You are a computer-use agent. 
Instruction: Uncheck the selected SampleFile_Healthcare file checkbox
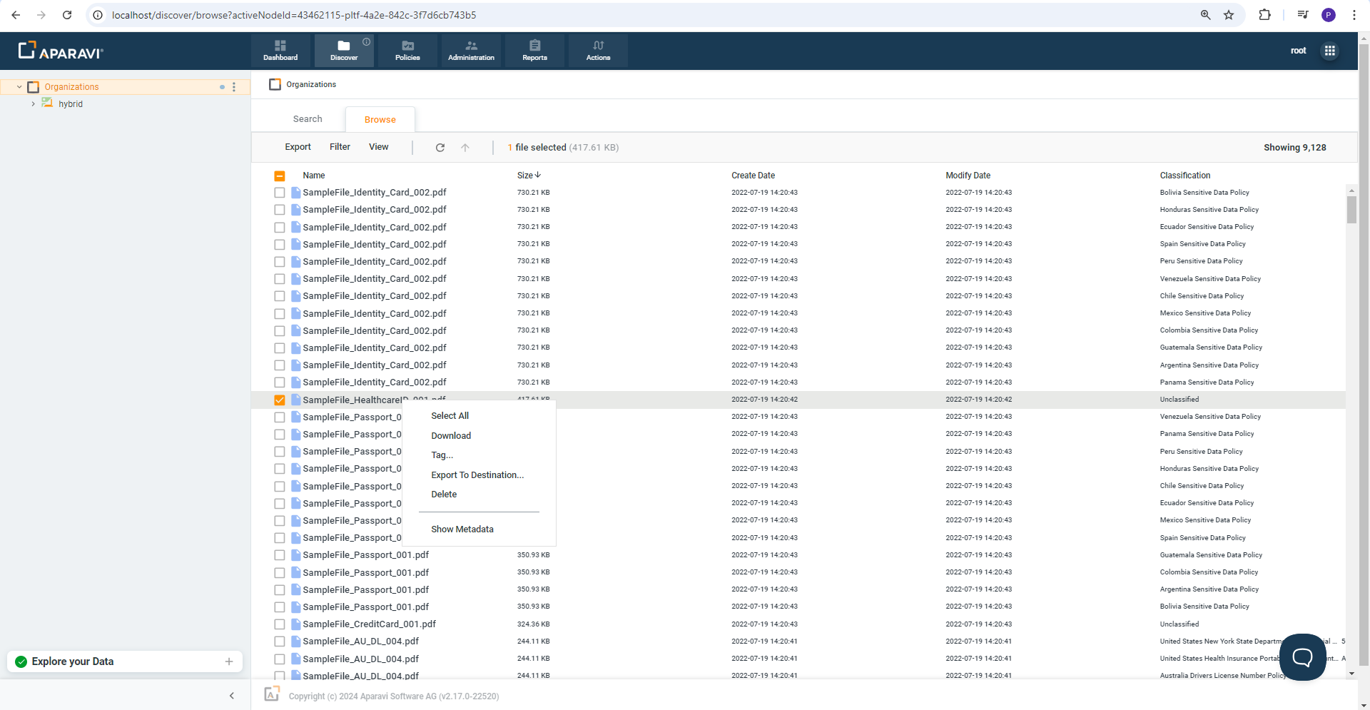280,400
